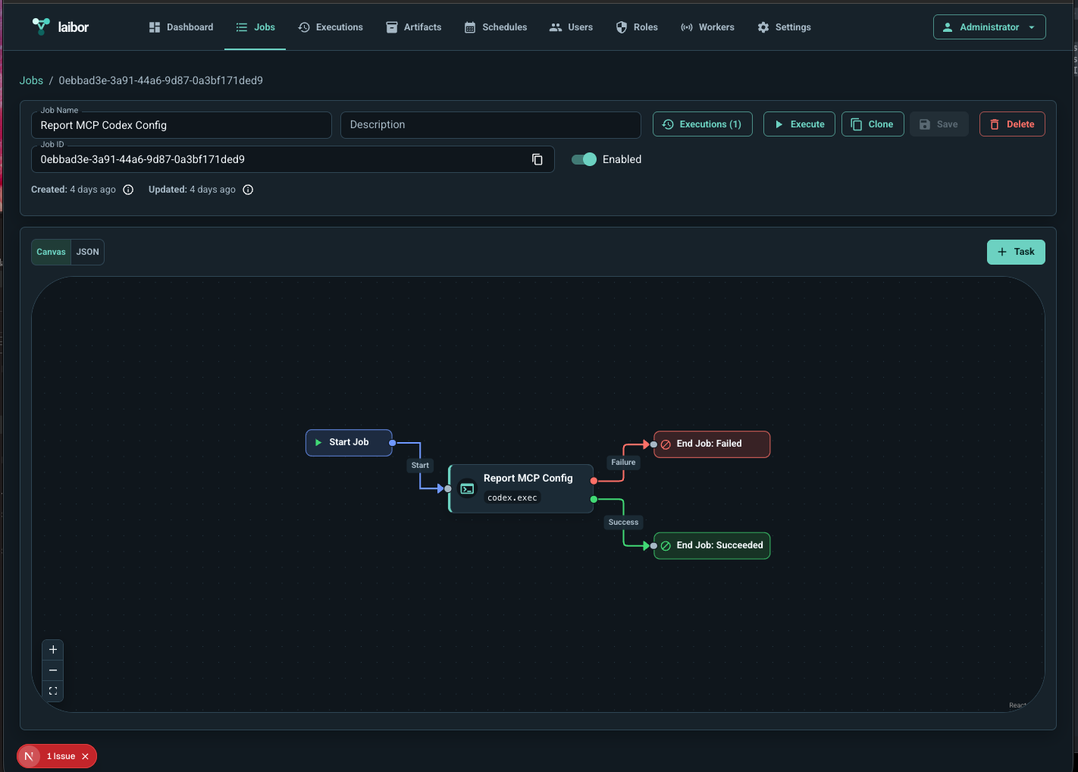The image size is (1078, 772).
Task: Open the Settings page
Action: (785, 27)
